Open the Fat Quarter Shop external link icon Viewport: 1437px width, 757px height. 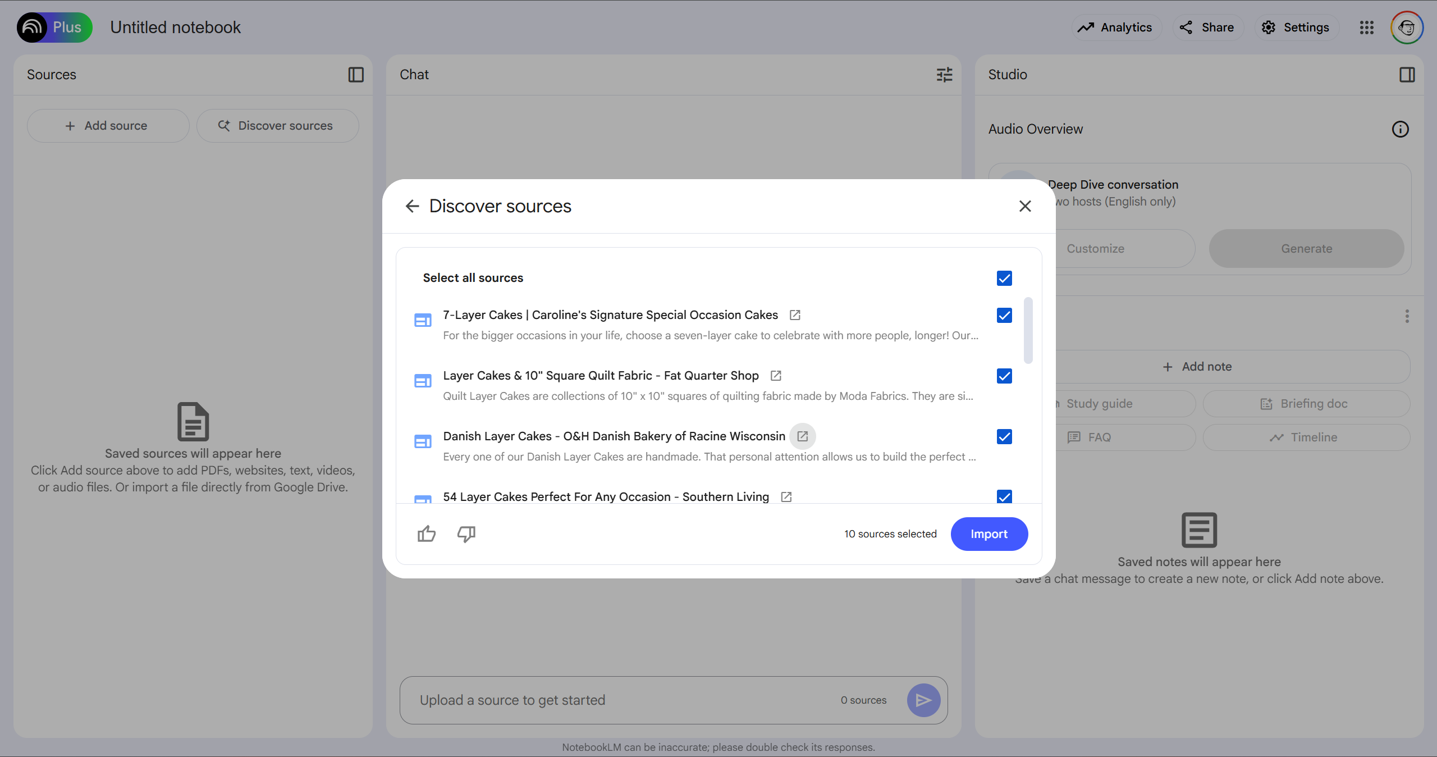(776, 376)
